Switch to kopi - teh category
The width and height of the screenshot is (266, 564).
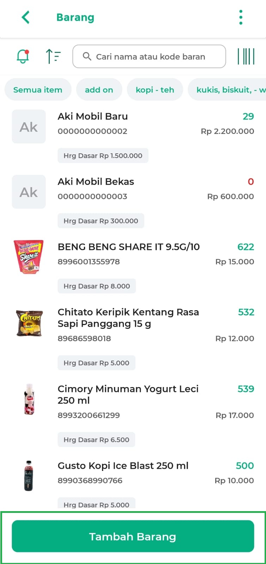[x=155, y=90]
